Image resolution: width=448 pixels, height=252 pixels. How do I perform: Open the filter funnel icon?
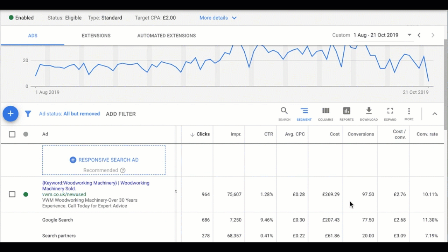pyautogui.click(x=28, y=114)
